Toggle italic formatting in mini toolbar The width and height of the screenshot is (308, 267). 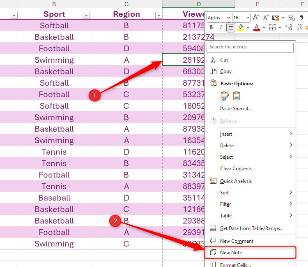click(x=221, y=27)
